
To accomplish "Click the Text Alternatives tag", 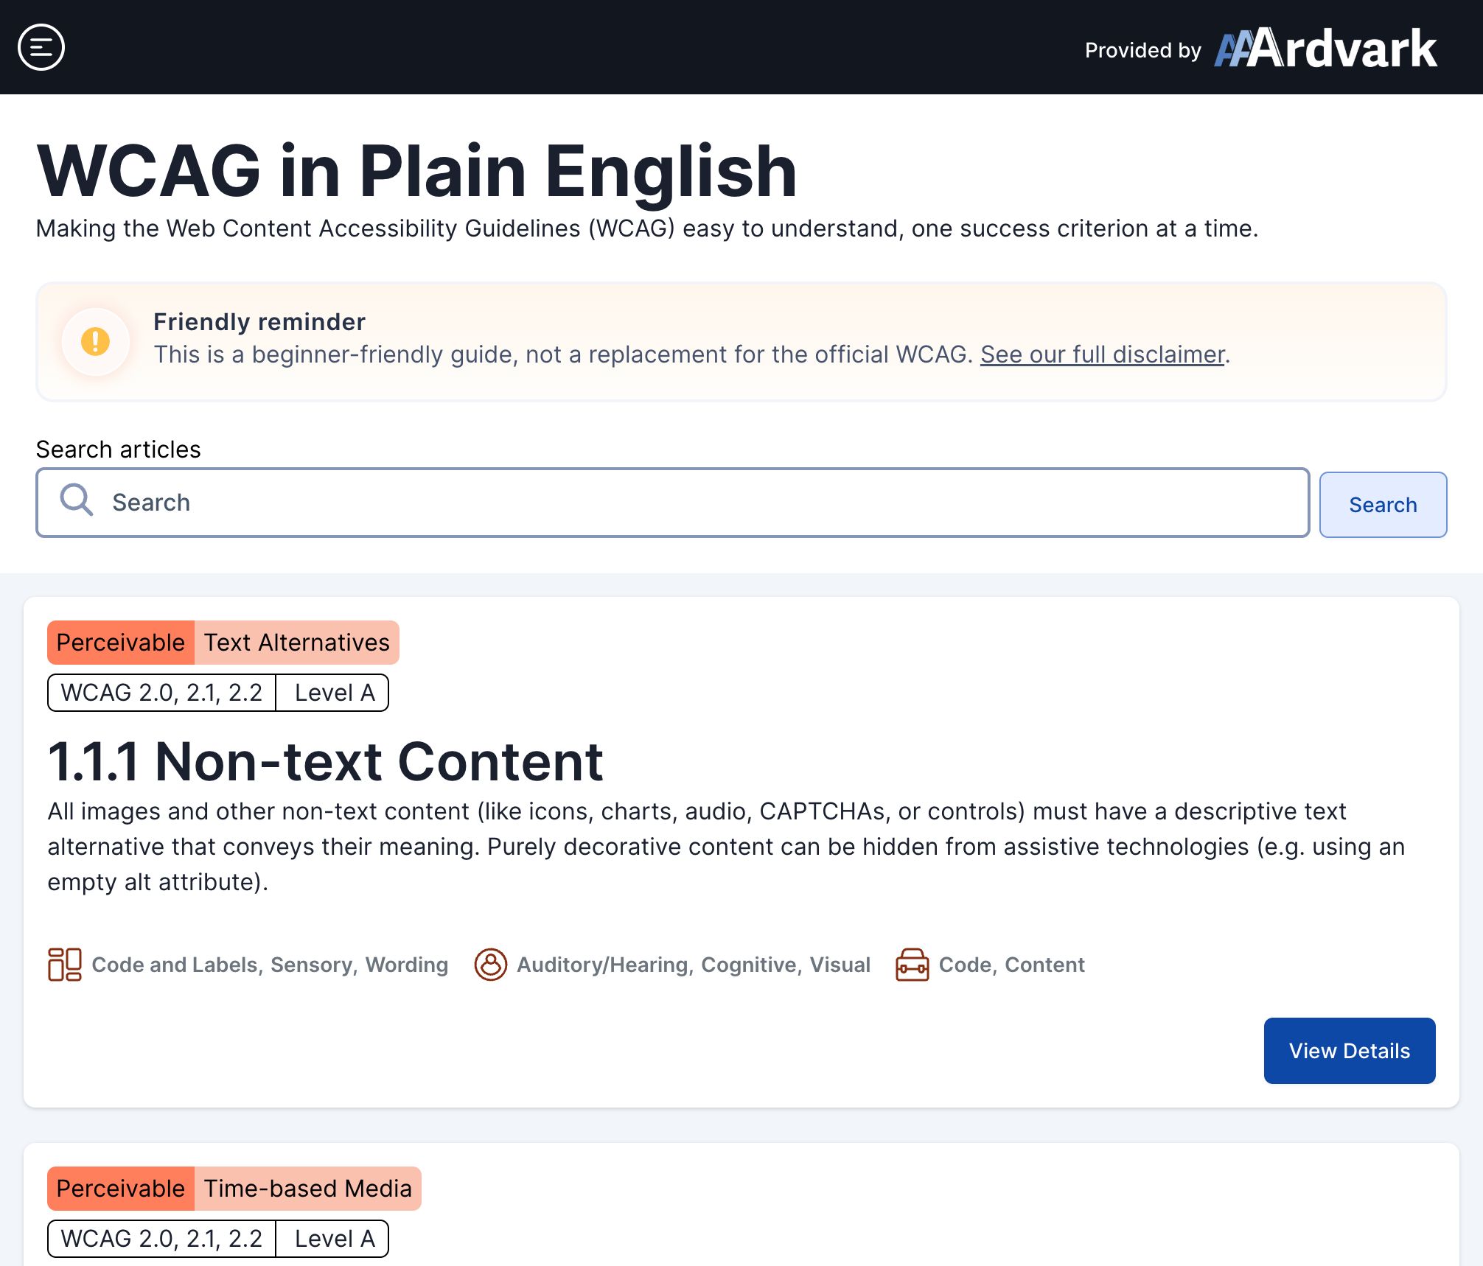I will [297, 643].
